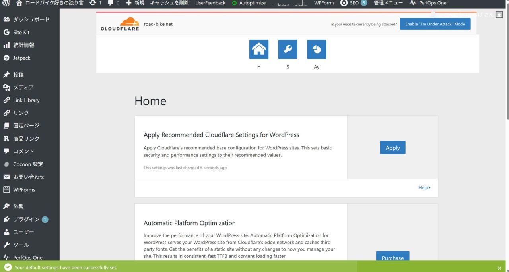Screen dimensions: 509x272
Task: Open the Cloudflare Analytics pie chart icon
Action: (x=317, y=49)
